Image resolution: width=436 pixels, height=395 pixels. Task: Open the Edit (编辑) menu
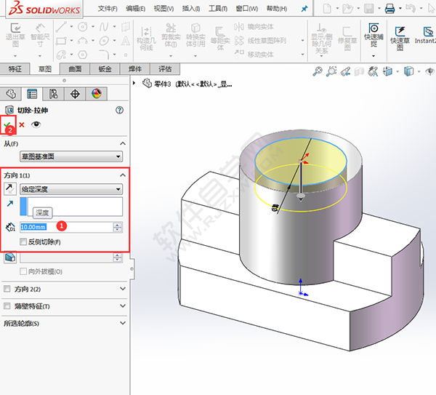point(135,9)
